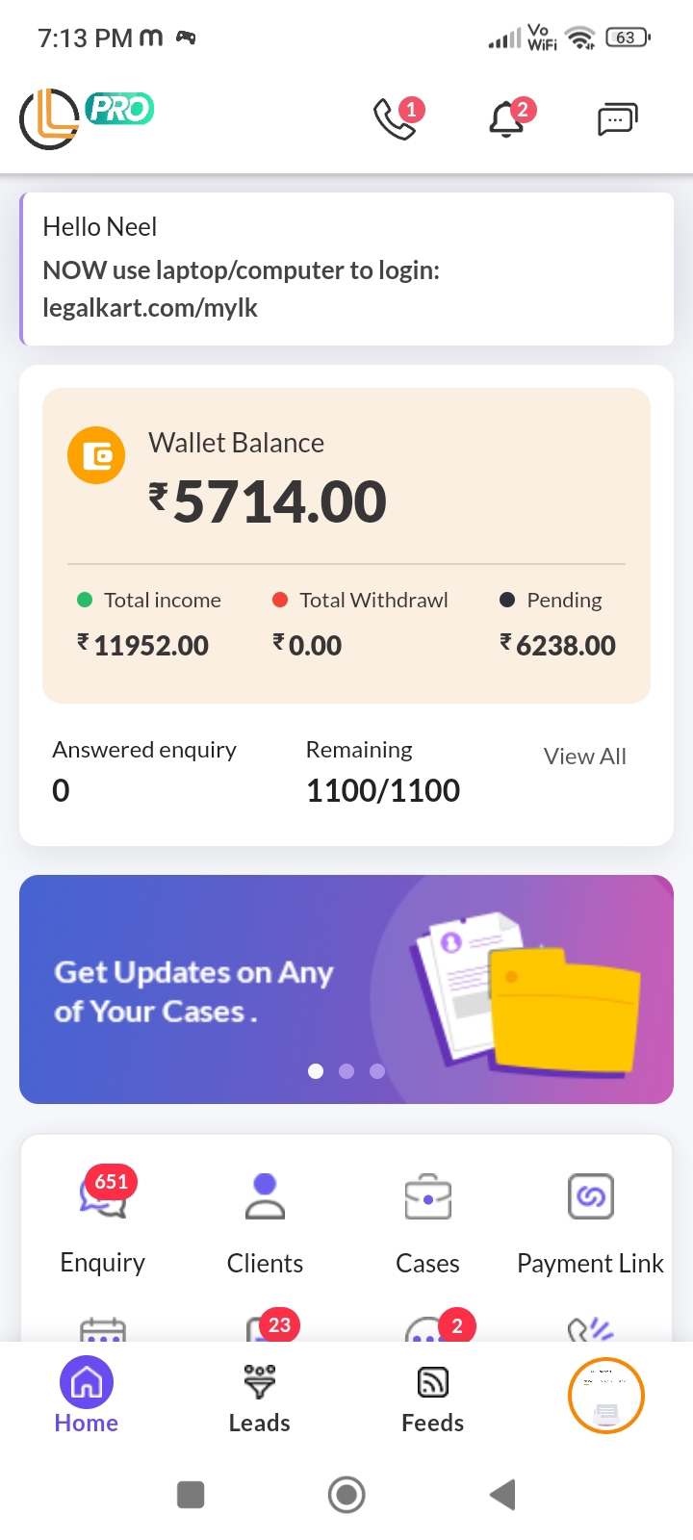Open the Cases briefcase icon
Screen dimensions: 693x1540
click(427, 1197)
